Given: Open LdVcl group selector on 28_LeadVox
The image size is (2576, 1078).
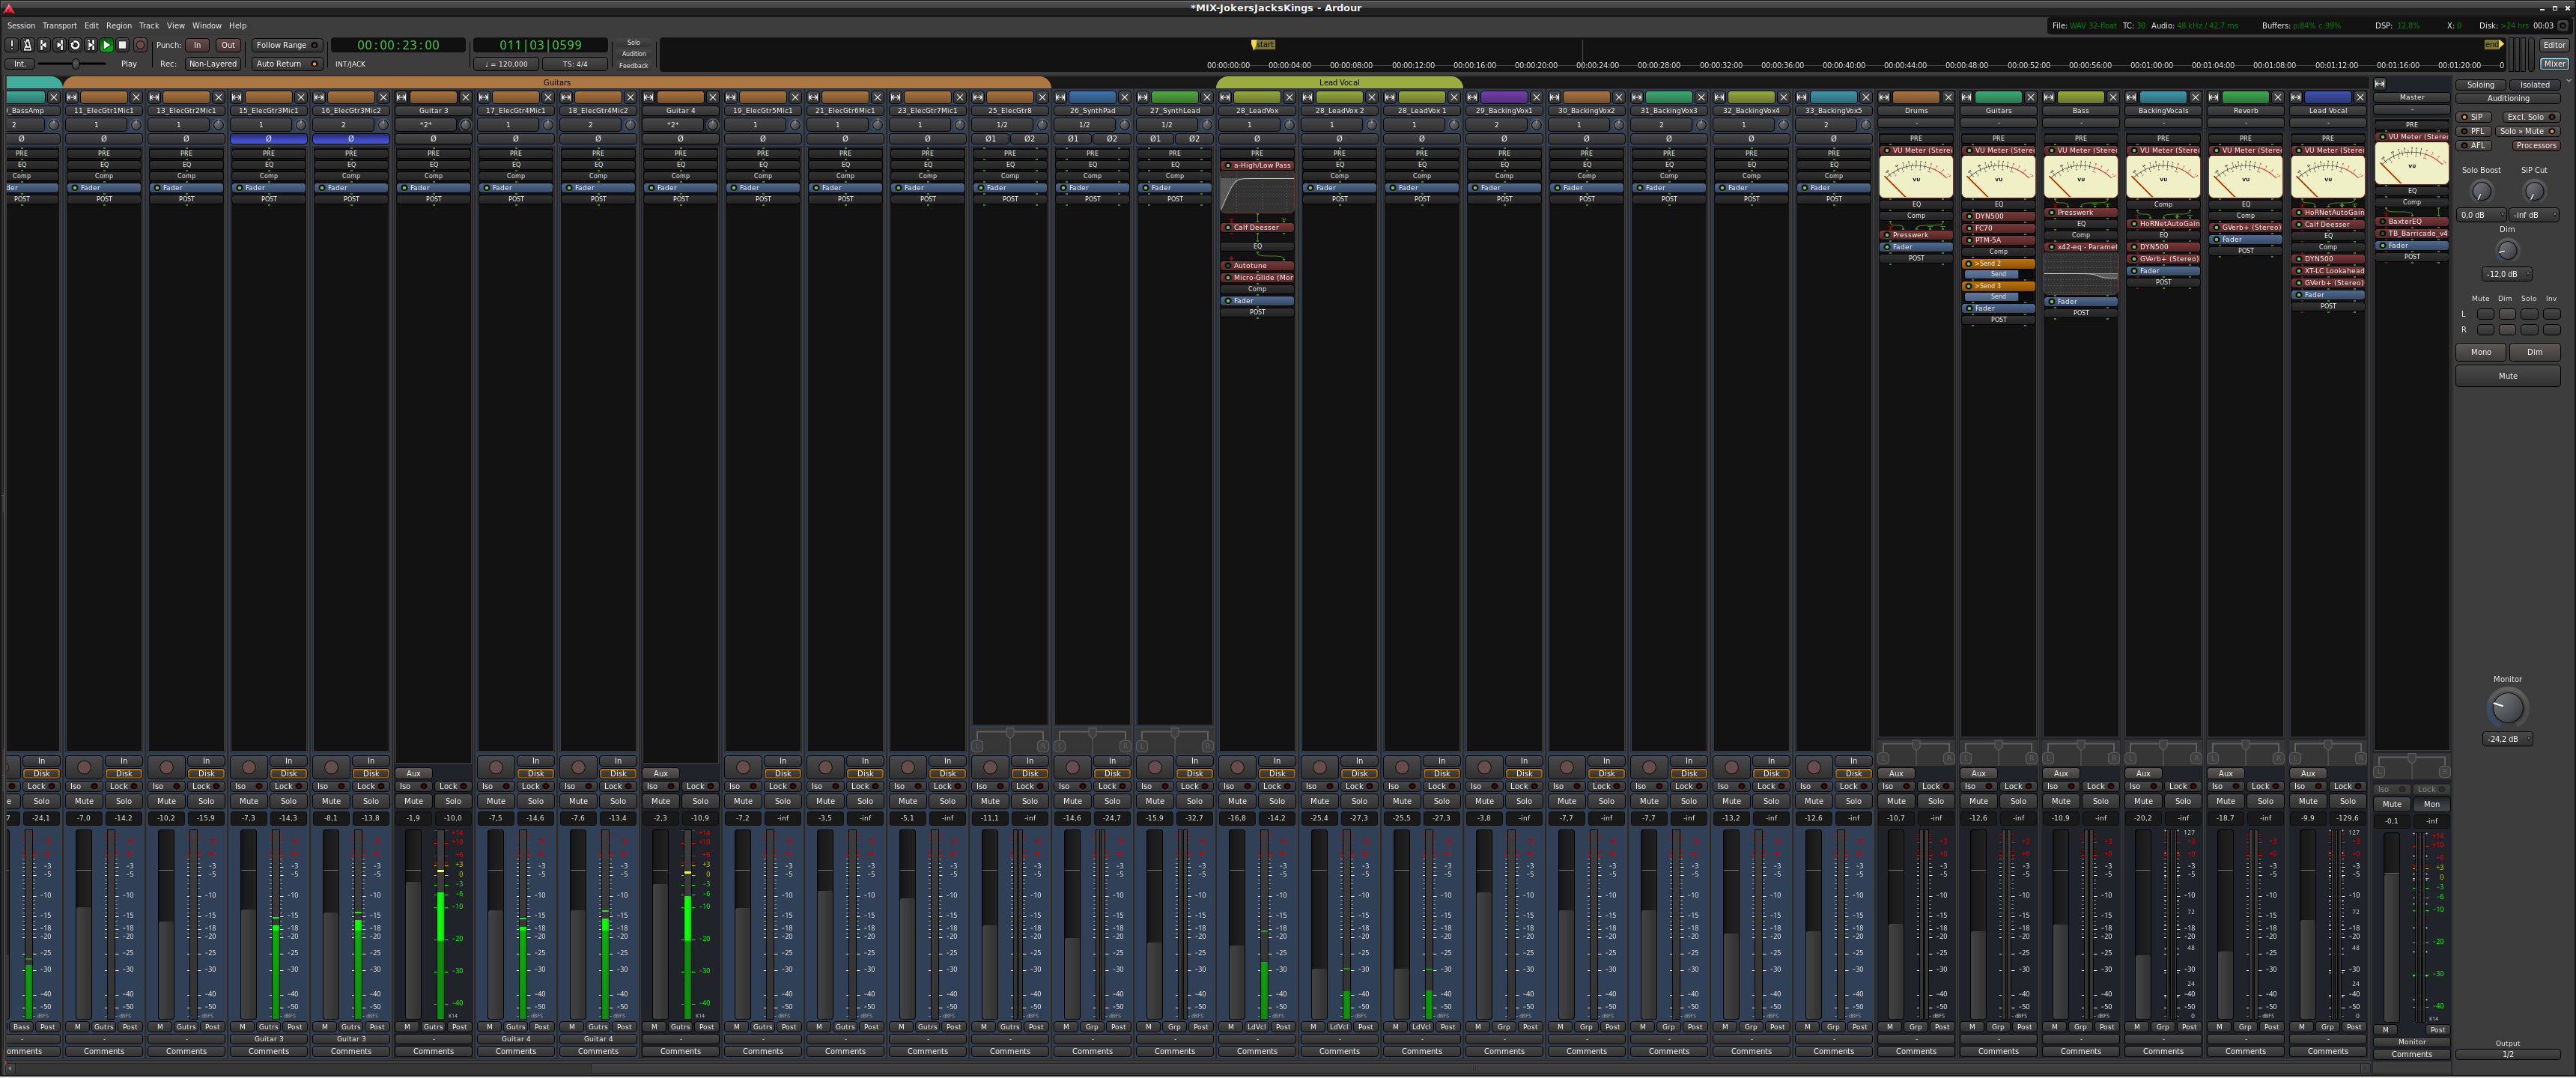Looking at the screenshot, I should coord(1257,1027).
